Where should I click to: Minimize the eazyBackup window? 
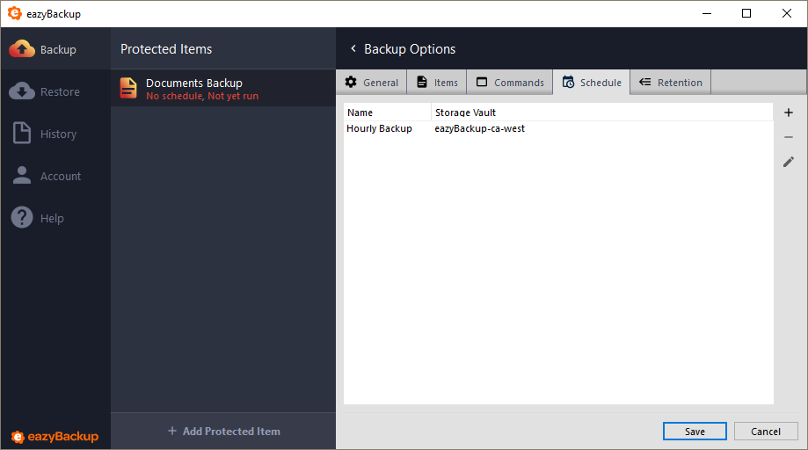click(707, 13)
